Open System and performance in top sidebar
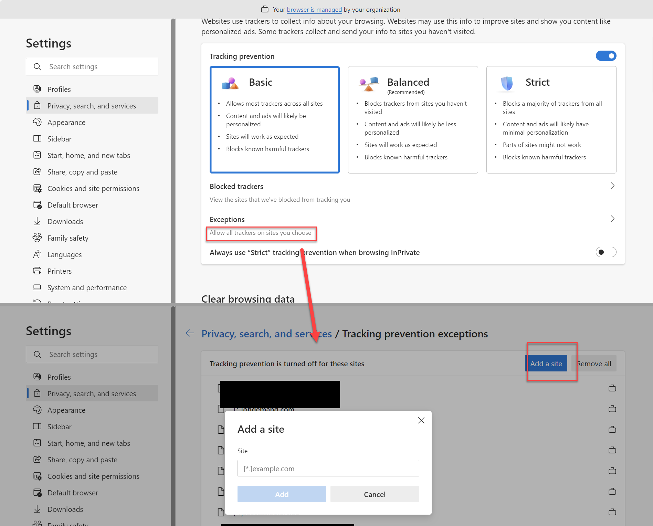The height and width of the screenshot is (526, 653). (x=92, y=287)
